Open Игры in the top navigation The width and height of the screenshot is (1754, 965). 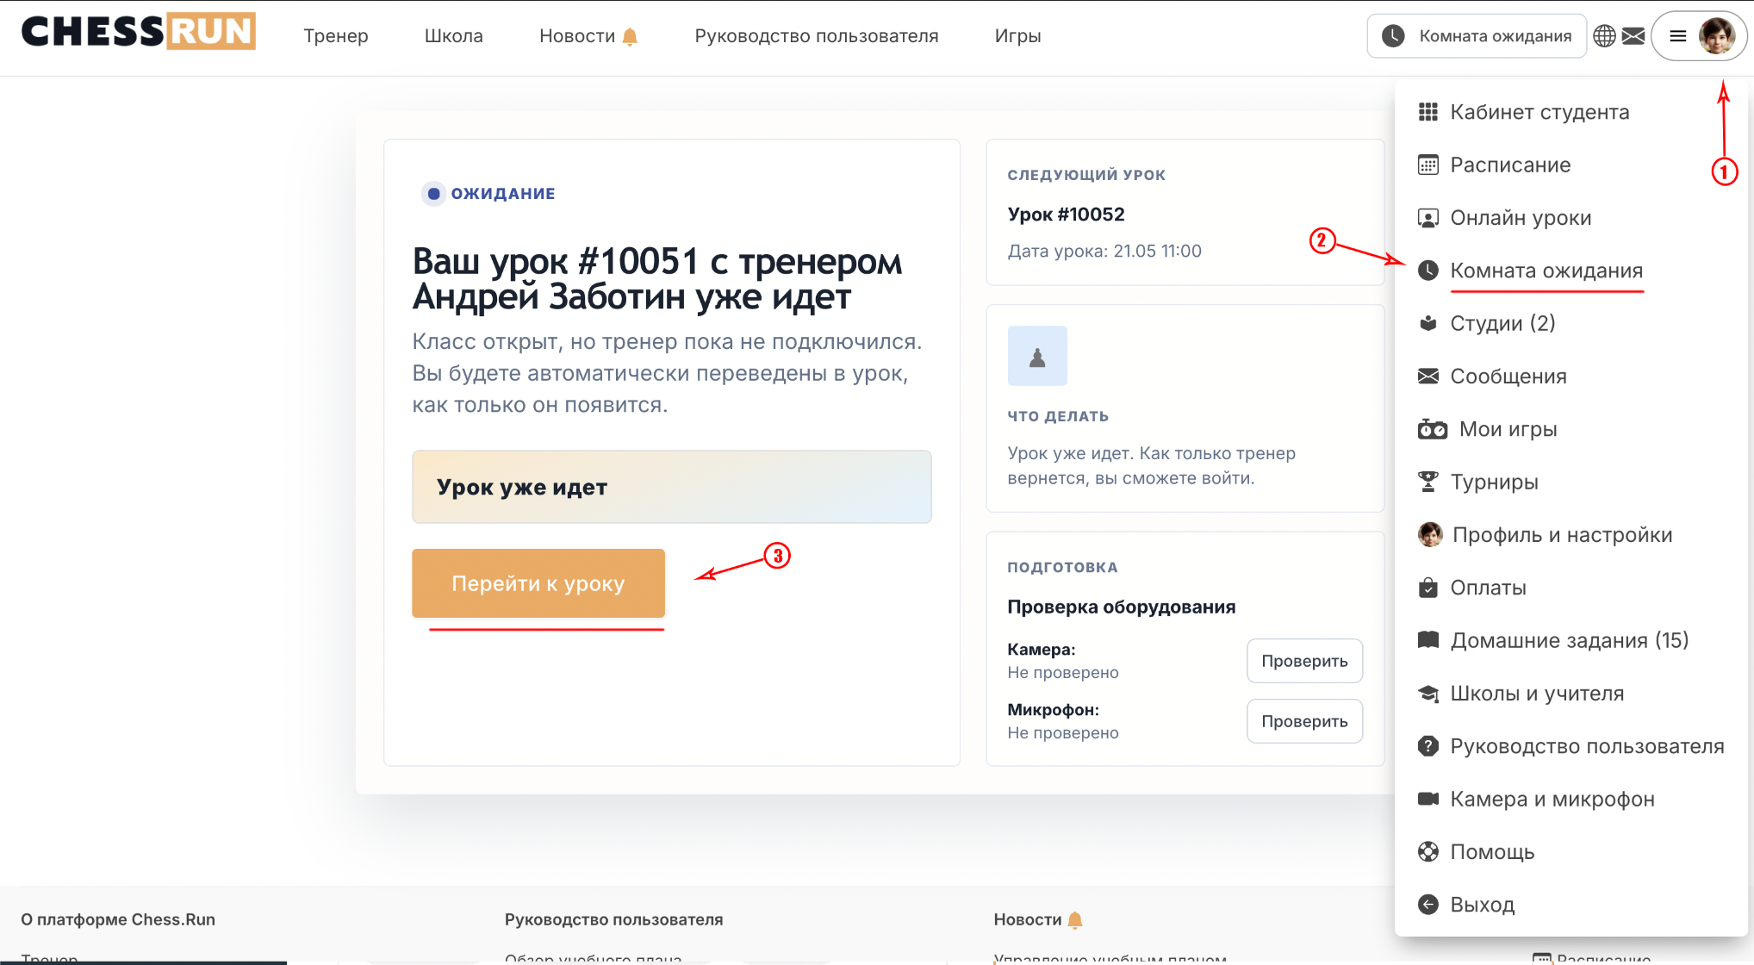(x=1018, y=36)
